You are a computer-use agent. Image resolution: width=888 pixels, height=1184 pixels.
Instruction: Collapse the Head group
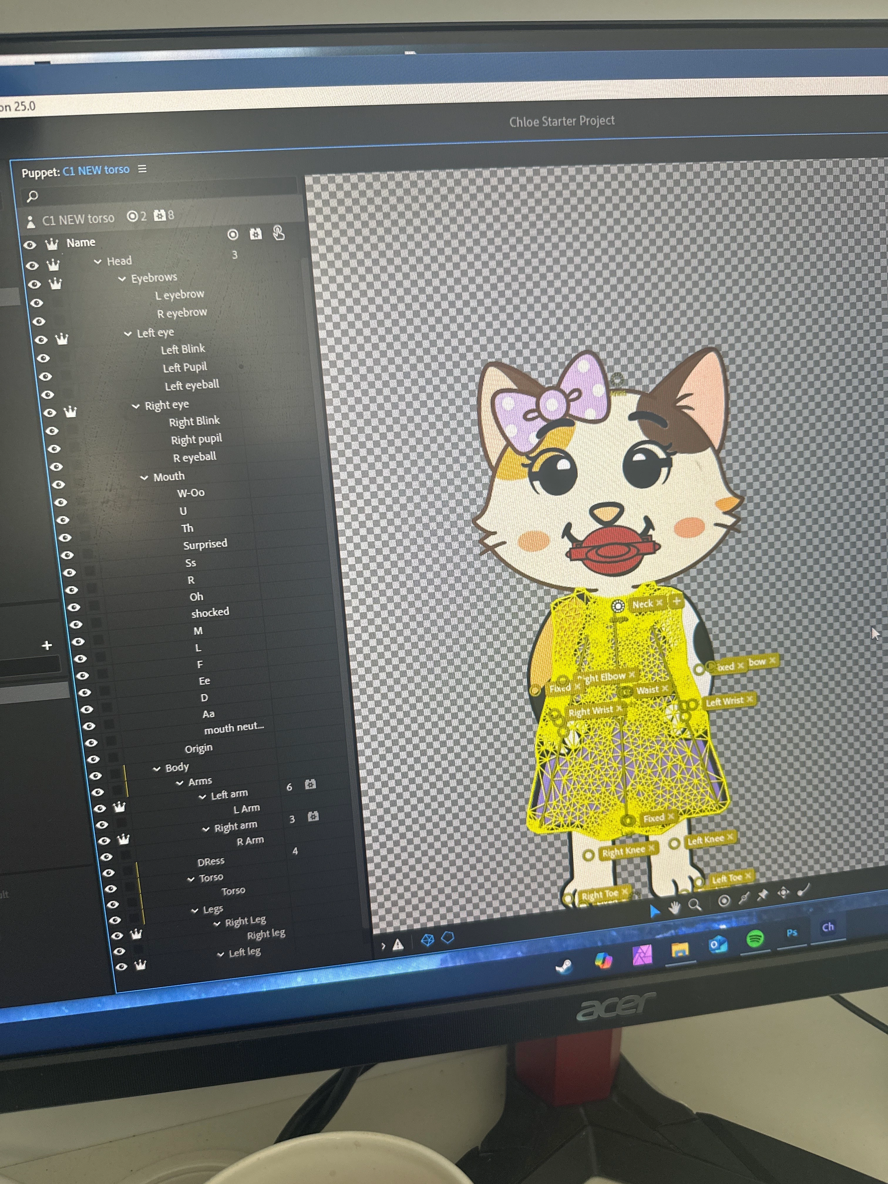[97, 262]
